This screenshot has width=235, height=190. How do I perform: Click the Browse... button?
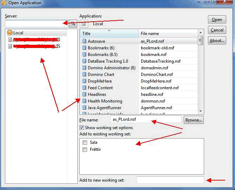coord(194,120)
